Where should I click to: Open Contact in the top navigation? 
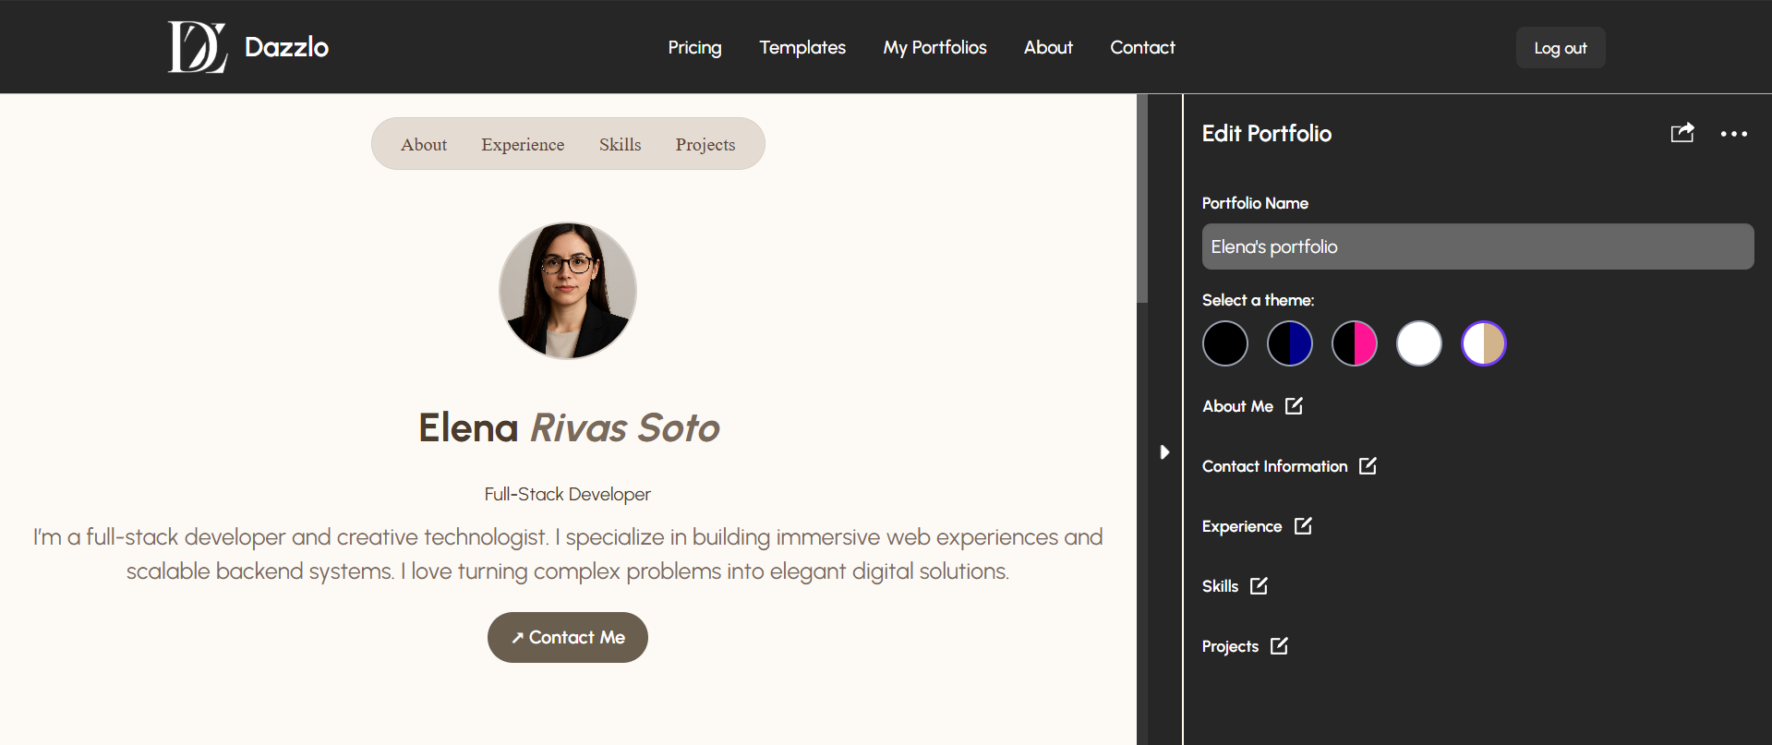[x=1142, y=47]
